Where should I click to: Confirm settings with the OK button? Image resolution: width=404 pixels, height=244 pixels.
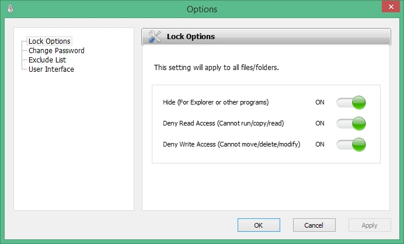click(259, 225)
